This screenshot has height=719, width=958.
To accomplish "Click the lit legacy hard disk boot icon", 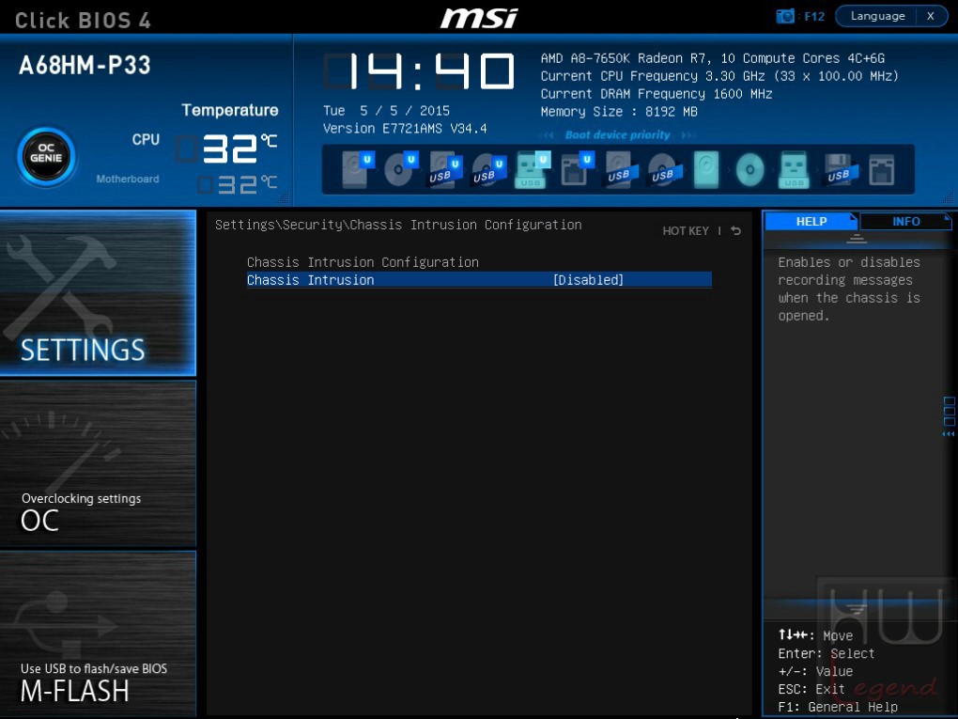I will point(705,169).
